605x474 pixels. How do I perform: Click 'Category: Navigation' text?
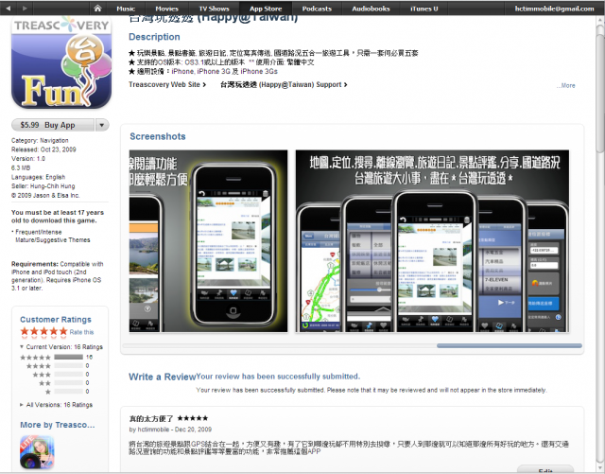click(x=40, y=140)
